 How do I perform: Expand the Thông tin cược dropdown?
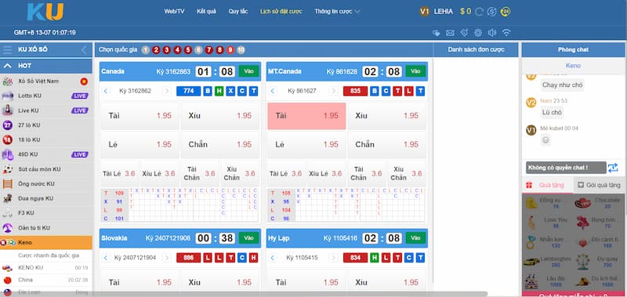[x=337, y=12]
